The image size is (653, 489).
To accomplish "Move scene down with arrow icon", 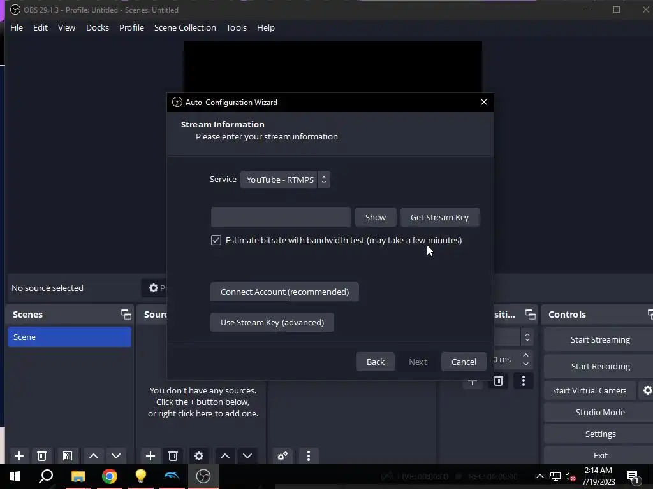I will tap(116, 456).
